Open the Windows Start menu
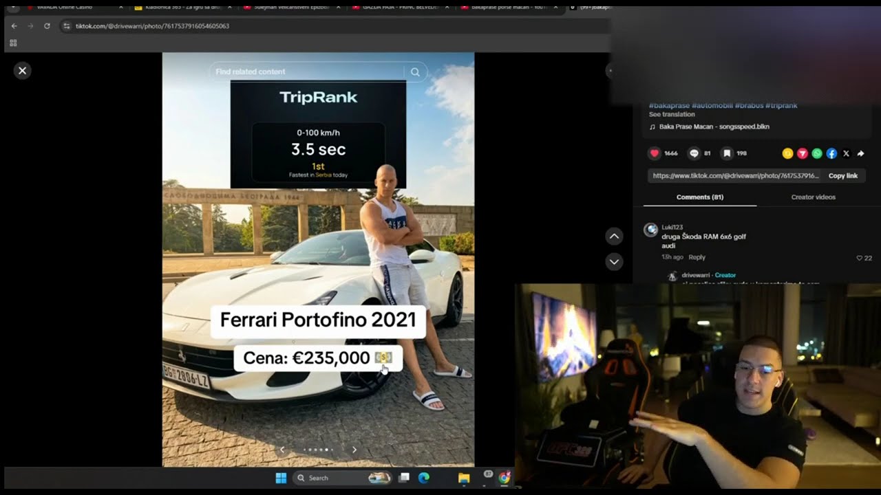 (281, 478)
